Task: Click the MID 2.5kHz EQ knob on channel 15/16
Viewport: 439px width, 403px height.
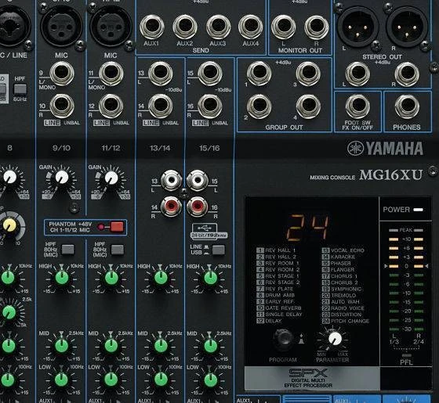Action: (x=211, y=346)
